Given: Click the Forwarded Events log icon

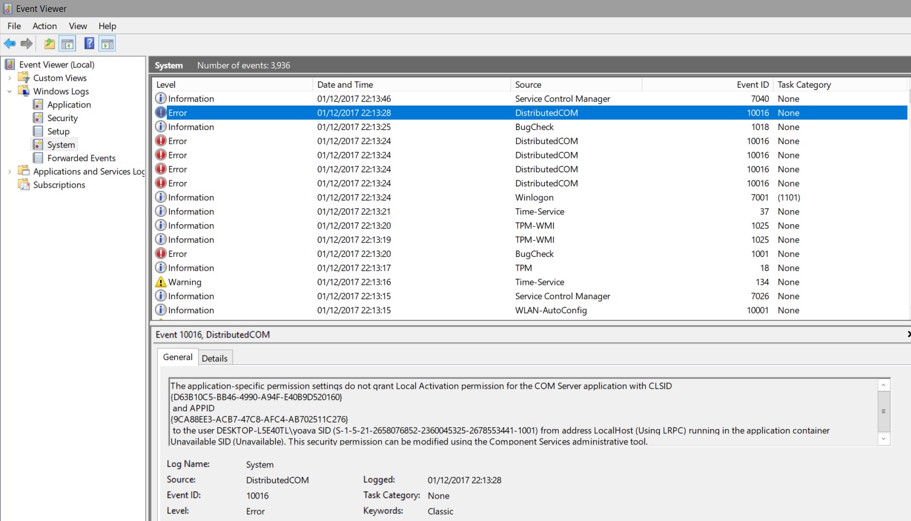Looking at the screenshot, I should point(38,158).
